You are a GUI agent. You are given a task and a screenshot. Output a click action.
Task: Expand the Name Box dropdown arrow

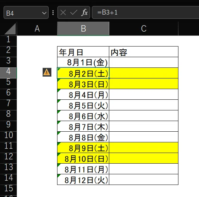click(x=44, y=13)
